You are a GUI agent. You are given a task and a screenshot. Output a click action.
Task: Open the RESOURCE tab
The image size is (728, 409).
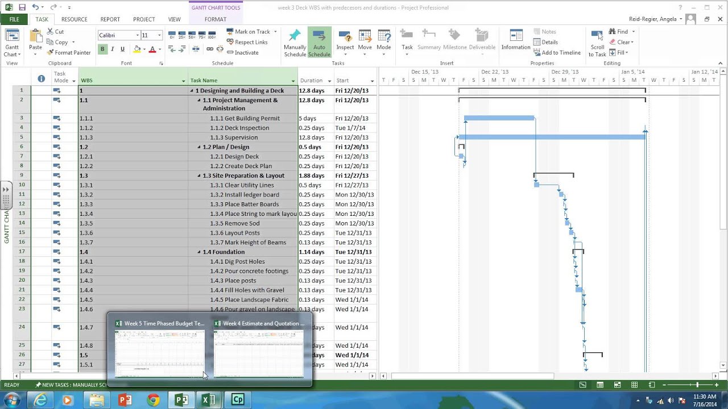click(x=74, y=19)
